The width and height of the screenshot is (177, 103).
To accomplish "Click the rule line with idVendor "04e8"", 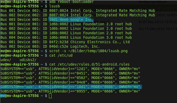I will [x=70, y=82].
